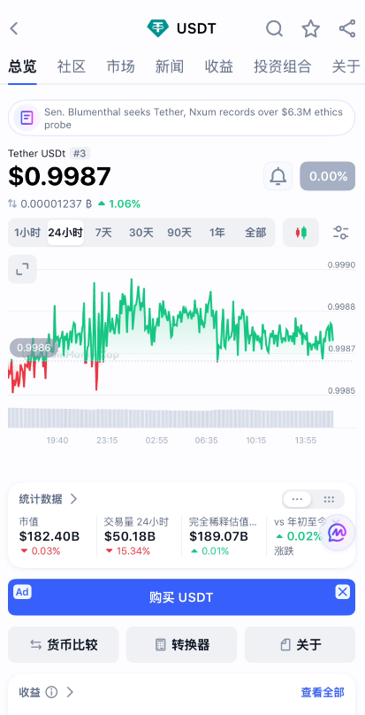Open the floating chat assistant
The image size is (365, 715).
(338, 532)
